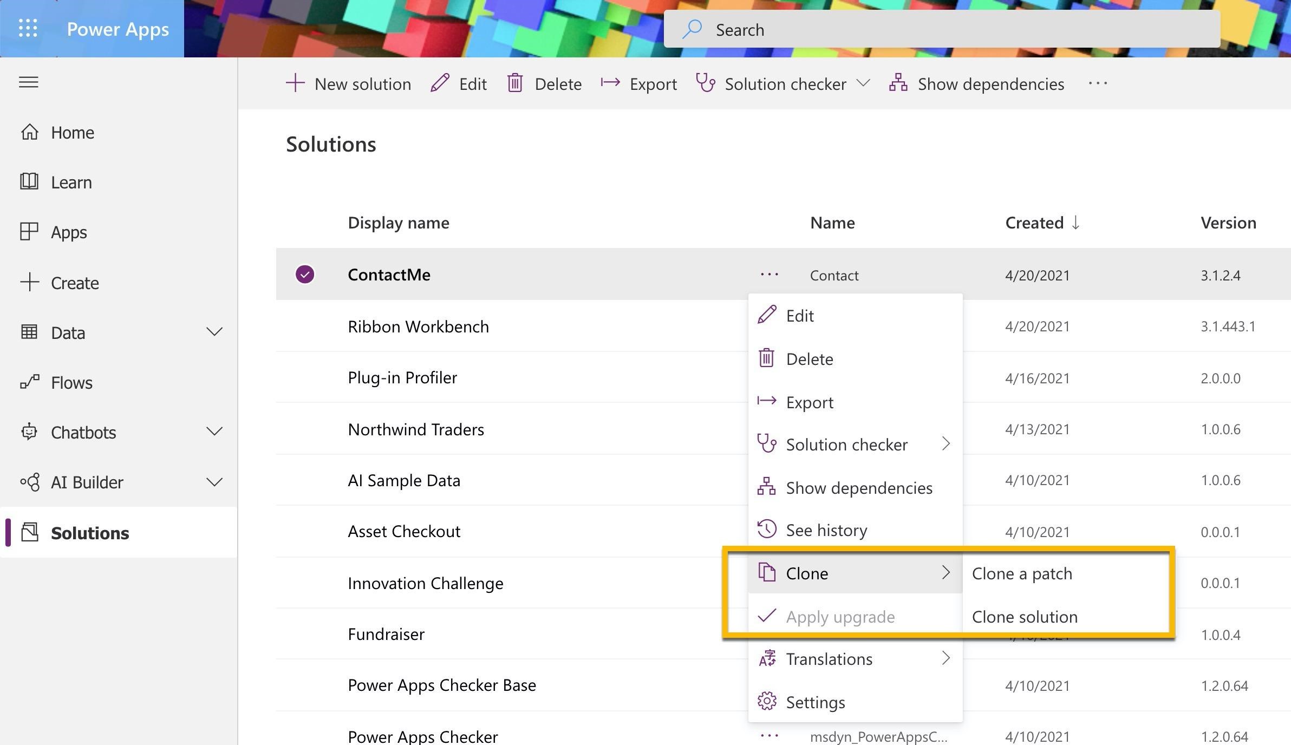Expand the Data section chevron

[214, 332]
